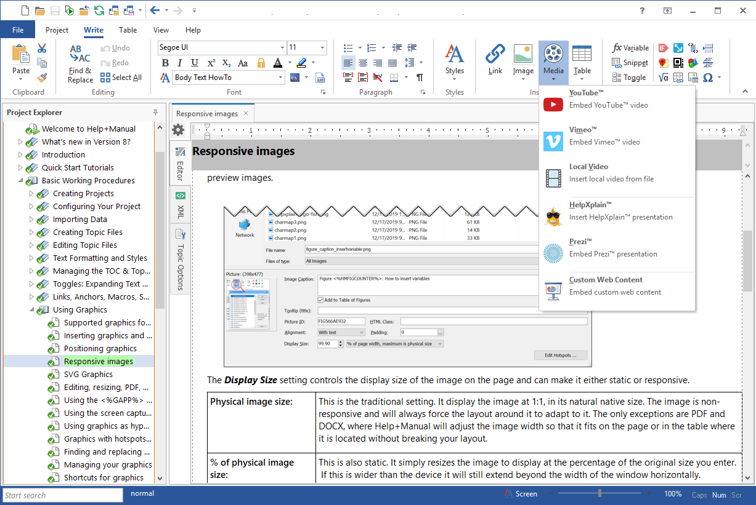Open the SVG Graphics topic
The image size is (756, 505).
[x=88, y=375]
